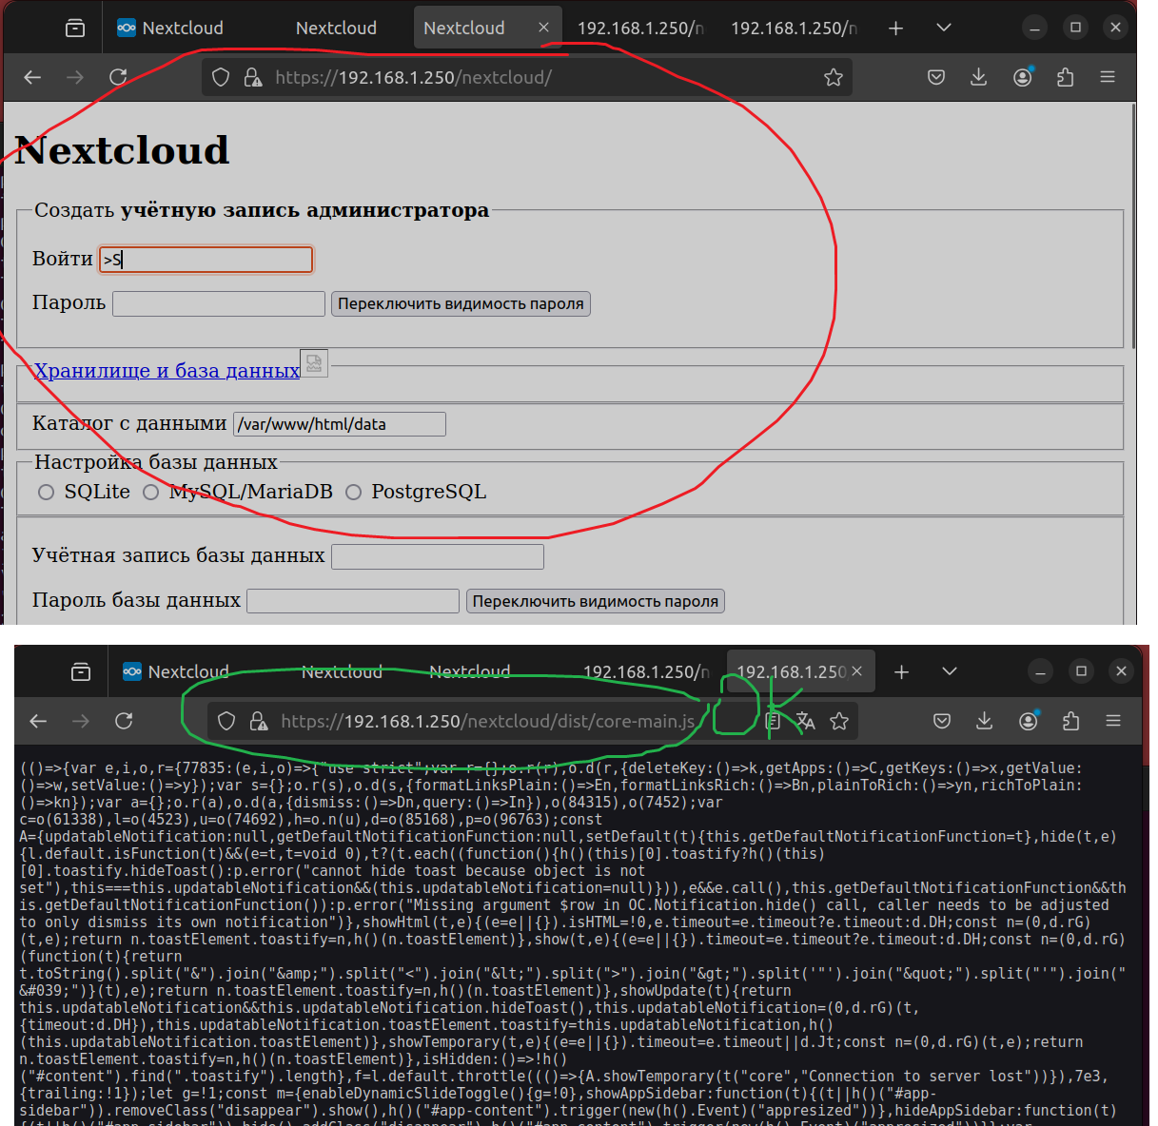Select the SQLite database option
Image resolution: width=1158 pixels, height=1126 pixels.
[46, 492]
